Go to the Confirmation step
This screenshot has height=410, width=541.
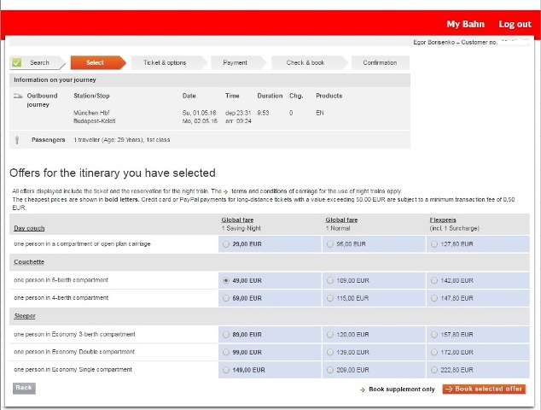pos(380,63)
